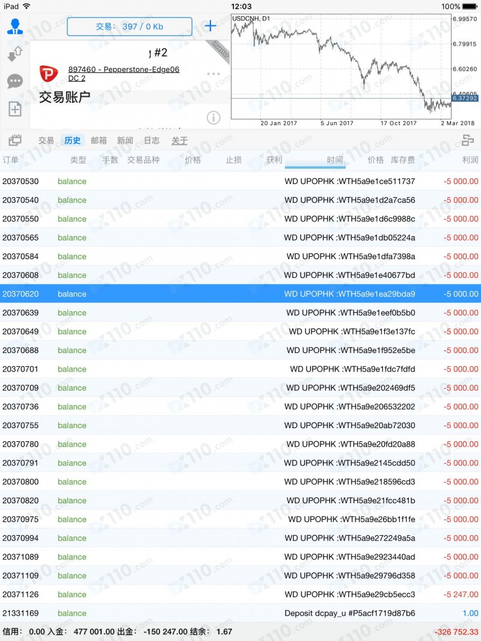Tap the calendar period icon beside tabs
The width and height of the screenshot is (481, 641).
14,141
